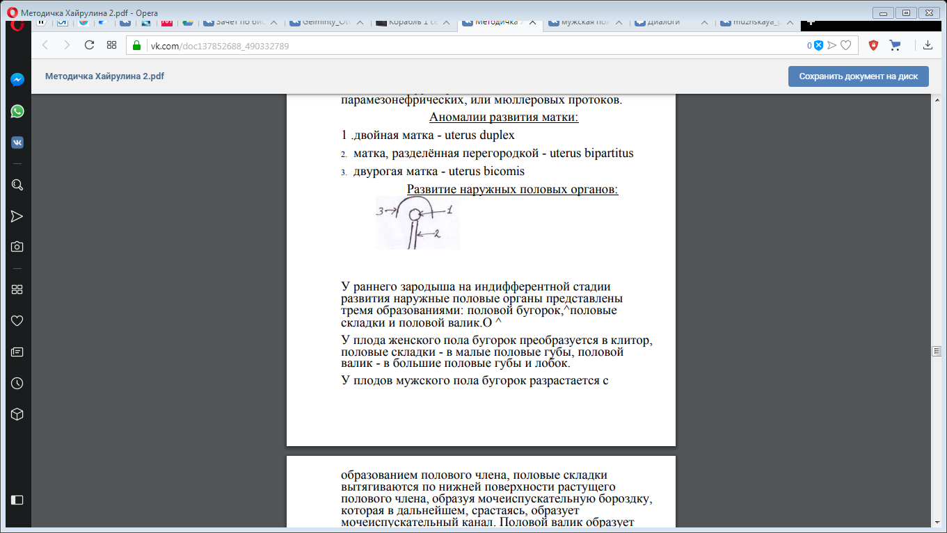Image resolution: width=947 pixels, height=533 pixels.
Task: Click the line 'двойная матка - uterus duplex'
Action: (428, 135)
